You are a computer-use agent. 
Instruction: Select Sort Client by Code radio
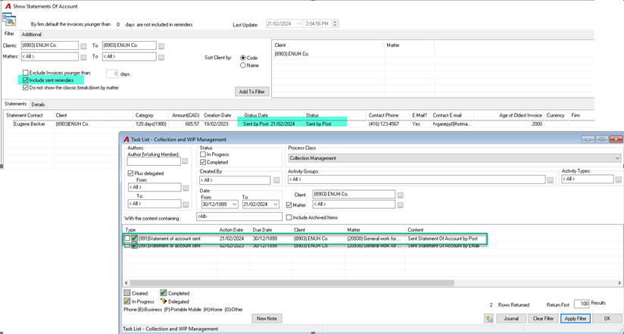[x=243, y=58]
